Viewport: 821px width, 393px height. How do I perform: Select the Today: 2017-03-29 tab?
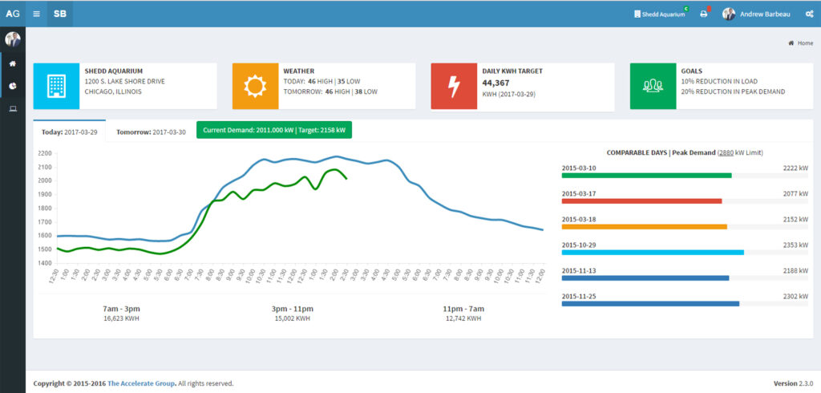coord(69,132)
